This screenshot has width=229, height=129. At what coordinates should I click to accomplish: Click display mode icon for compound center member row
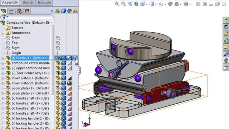click(64, 63)
